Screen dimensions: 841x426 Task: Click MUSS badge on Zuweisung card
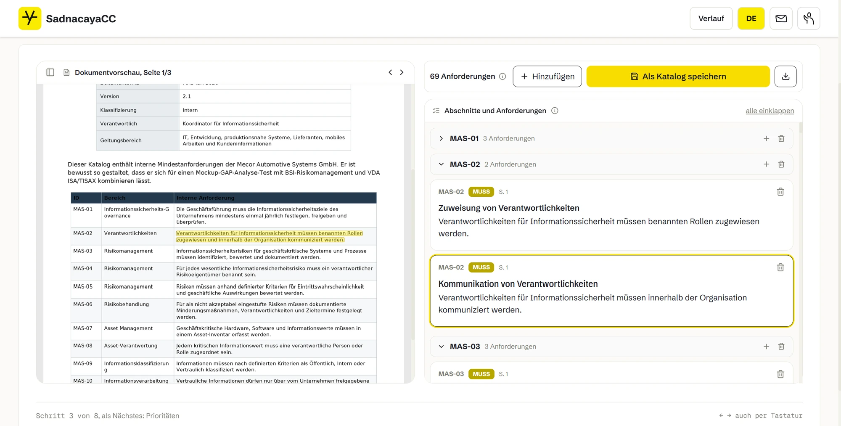click(x=481, y=192)
